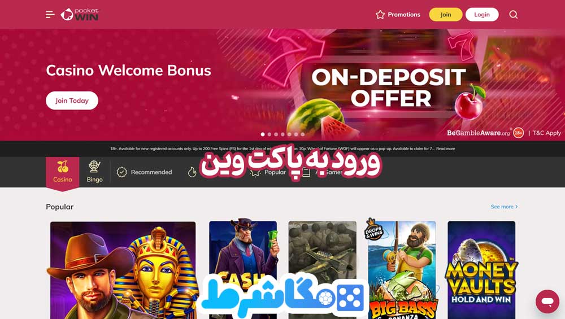Select the last carousel dot
The width and height of the screenshot is (565, 319).
[x=303, y=134]
